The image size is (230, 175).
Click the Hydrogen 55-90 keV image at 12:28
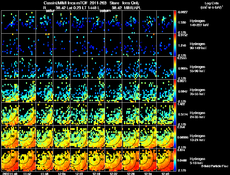coord(131,68)
